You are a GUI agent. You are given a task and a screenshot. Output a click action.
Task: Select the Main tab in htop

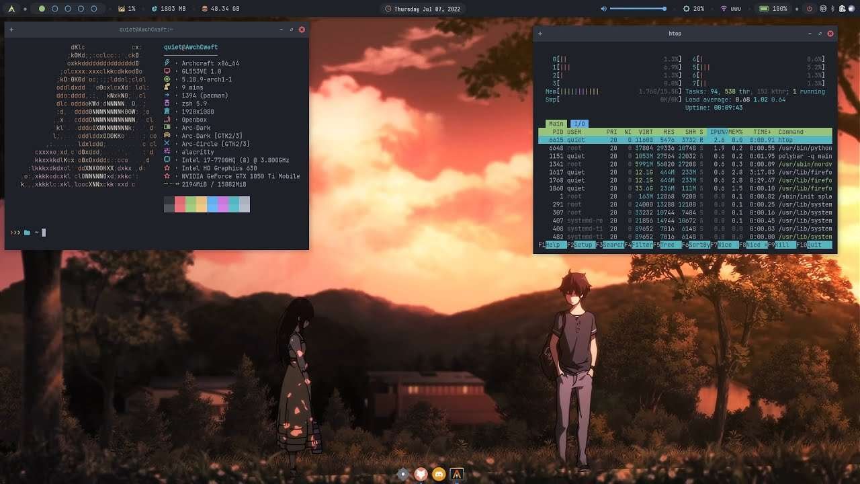[x=556, y=124]
